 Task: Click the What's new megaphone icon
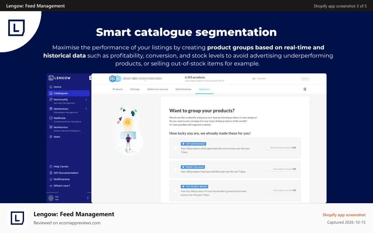click(51, 186)
